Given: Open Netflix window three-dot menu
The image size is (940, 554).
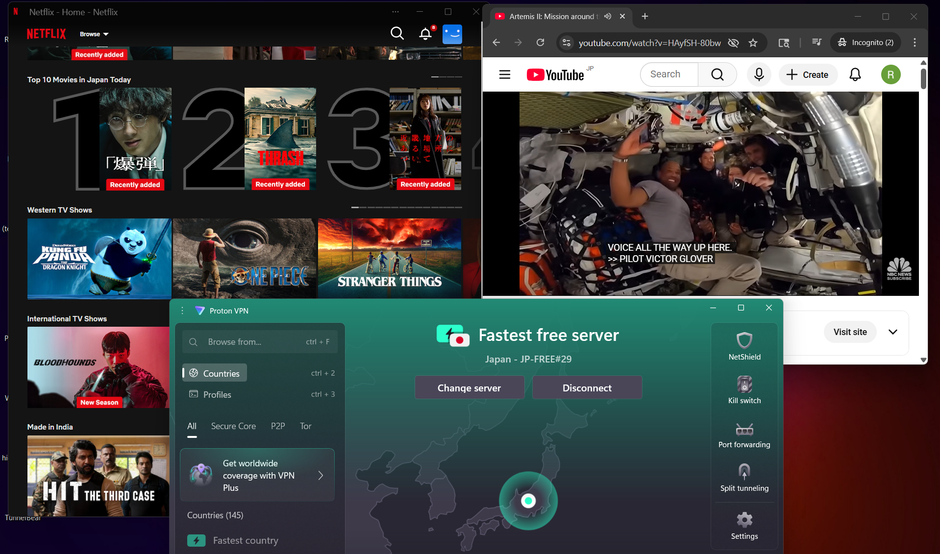Looking at the screenshot, I should [x=396, y=12].
